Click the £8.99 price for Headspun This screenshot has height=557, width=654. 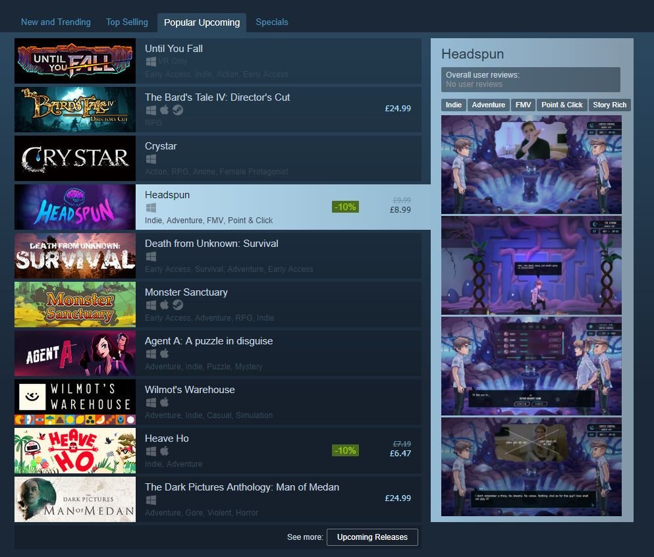coord(400,210)
